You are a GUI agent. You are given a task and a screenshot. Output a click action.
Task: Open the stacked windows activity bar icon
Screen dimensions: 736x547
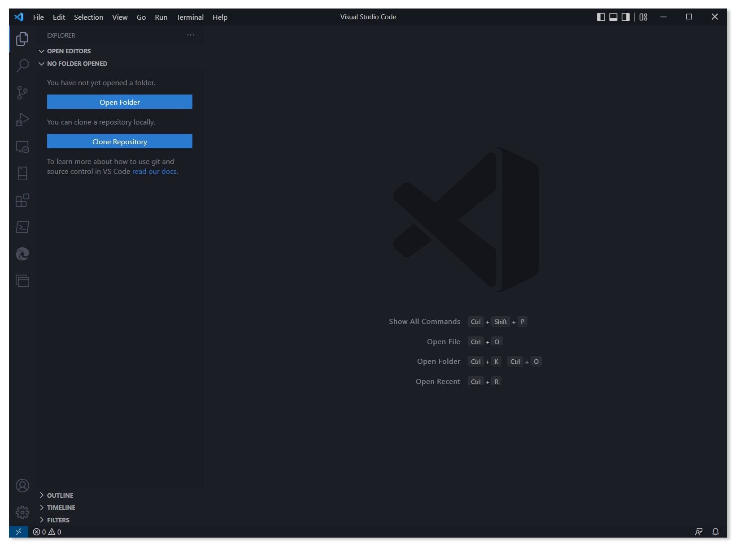(x=22, y=281)
